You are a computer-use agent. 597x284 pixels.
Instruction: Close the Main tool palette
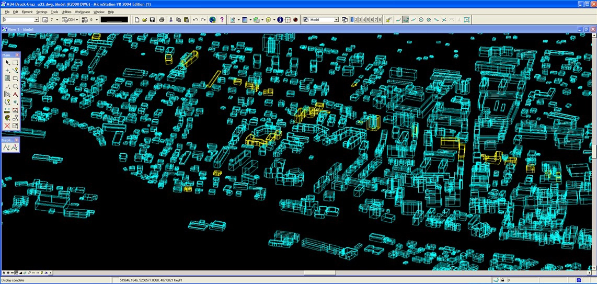point(17,55)
